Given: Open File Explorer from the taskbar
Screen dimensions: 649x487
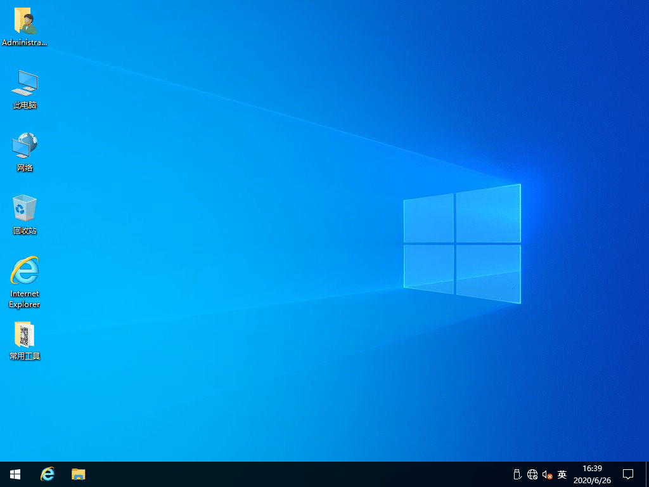Looking at the screenshot, I should point(78,474).
